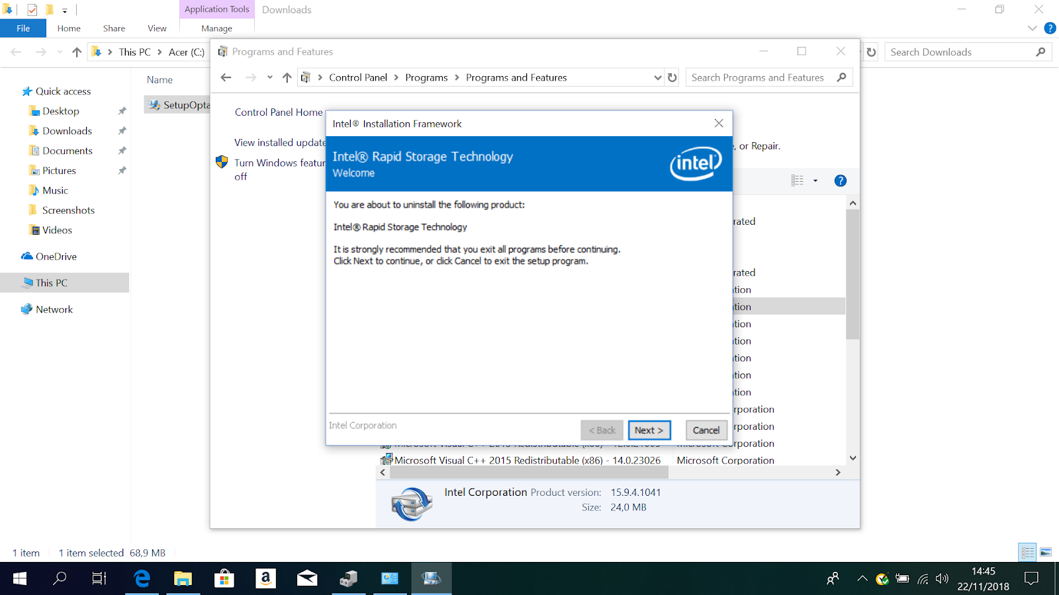
Task: Cancel the Intel Rapid Storage uninstall
Action: pos(706,430)
